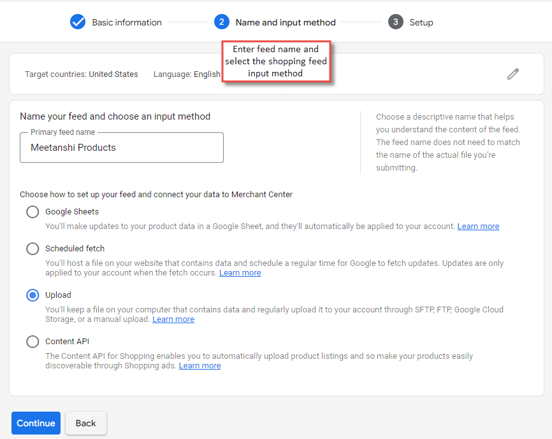Image resolution: width=552 pixels, height=439 pixels.
Task: Open the Basic information step
Action: [x=127, y=22]
